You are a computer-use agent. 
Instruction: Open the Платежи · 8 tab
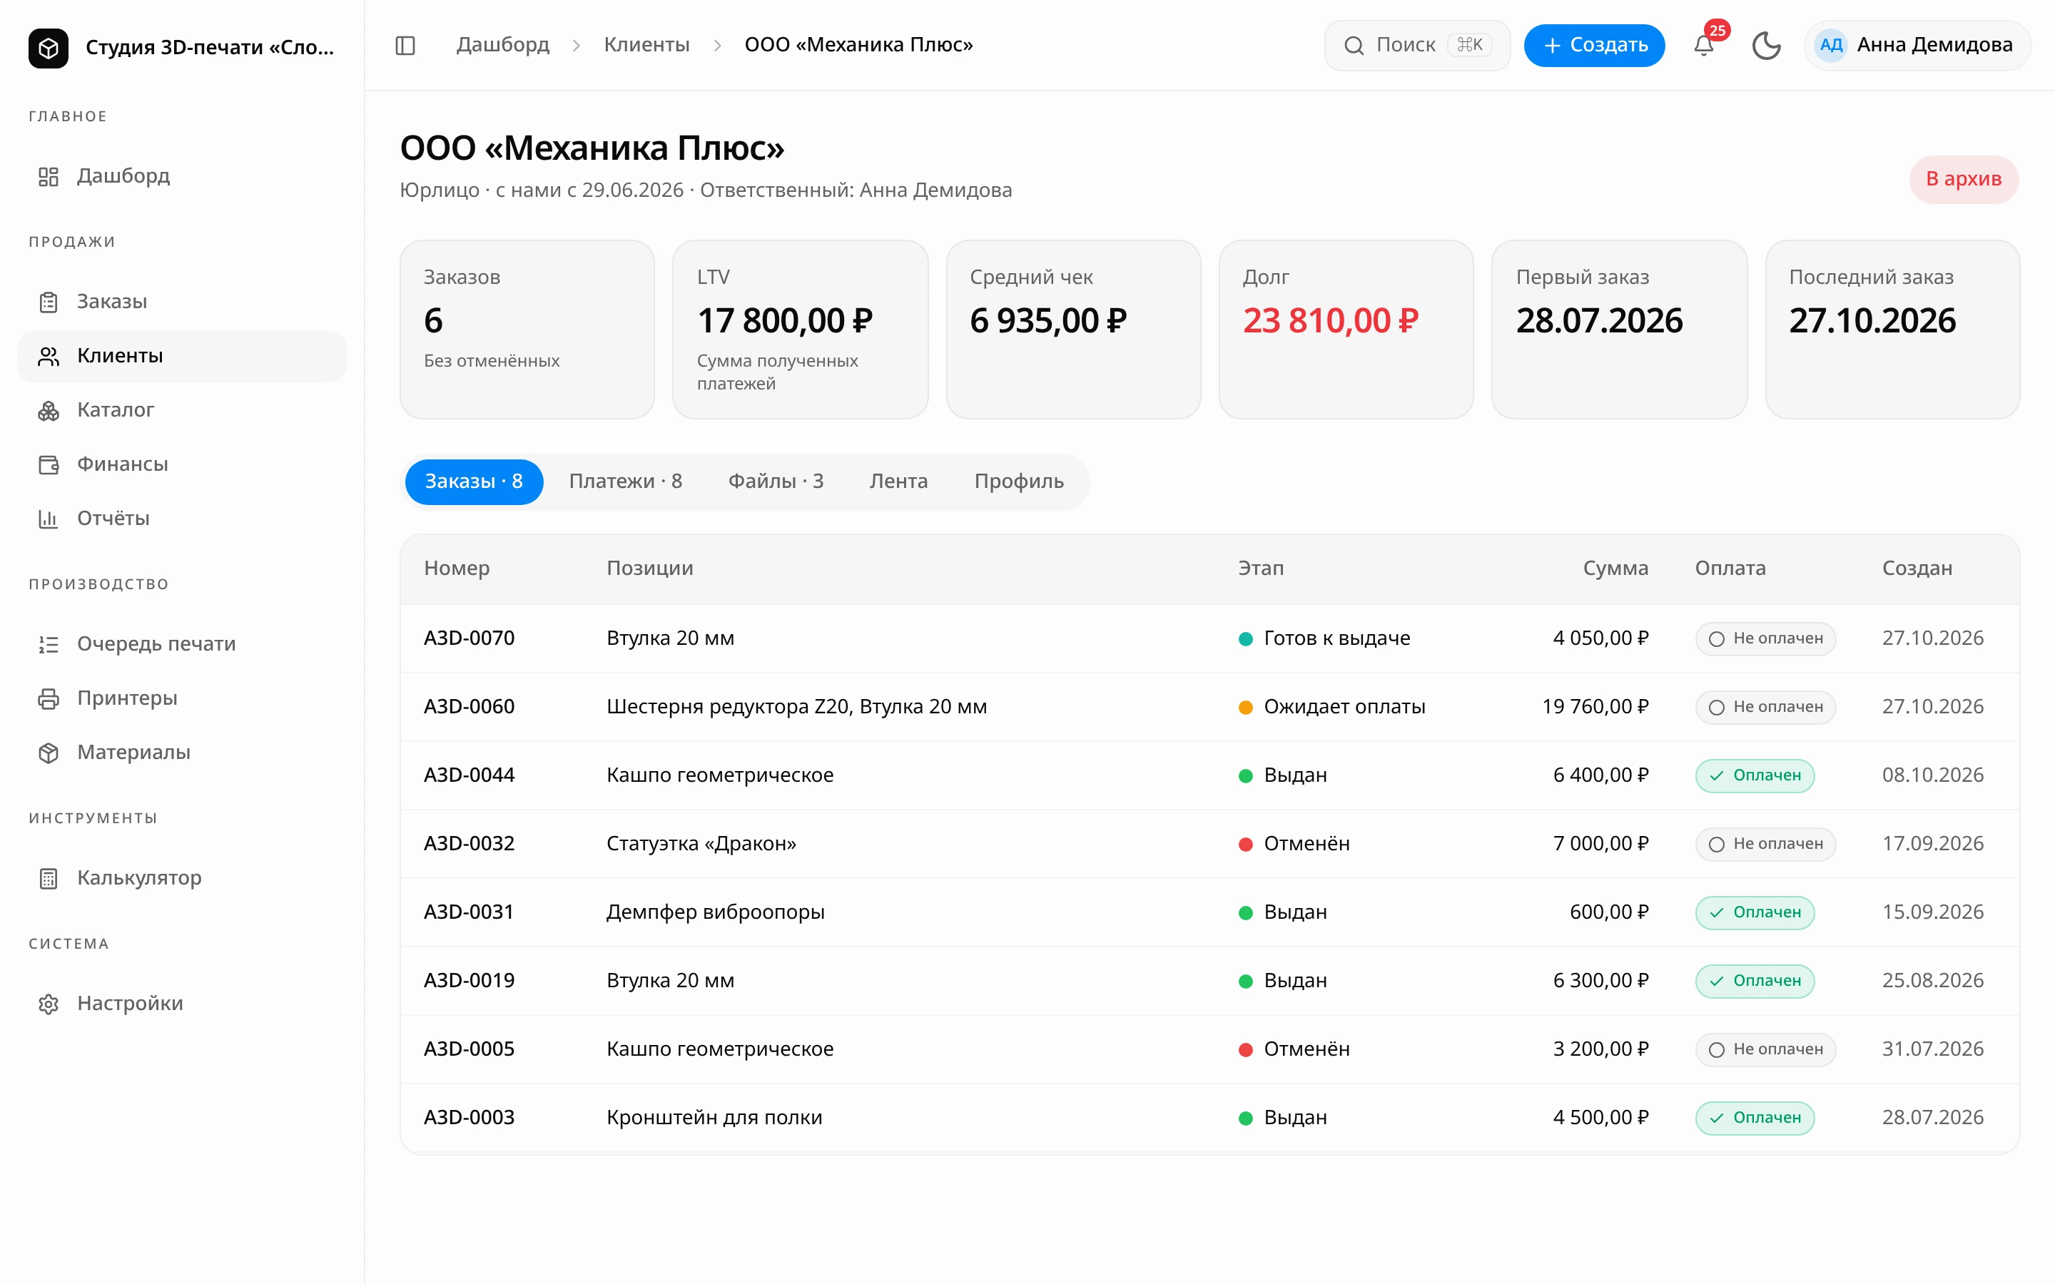pyautogui.click(x=625, y=481)
